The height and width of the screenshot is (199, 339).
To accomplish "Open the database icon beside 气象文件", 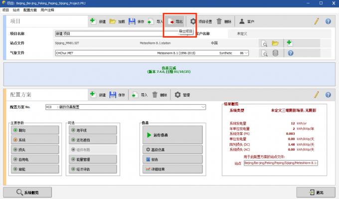I will pos(275,53).
